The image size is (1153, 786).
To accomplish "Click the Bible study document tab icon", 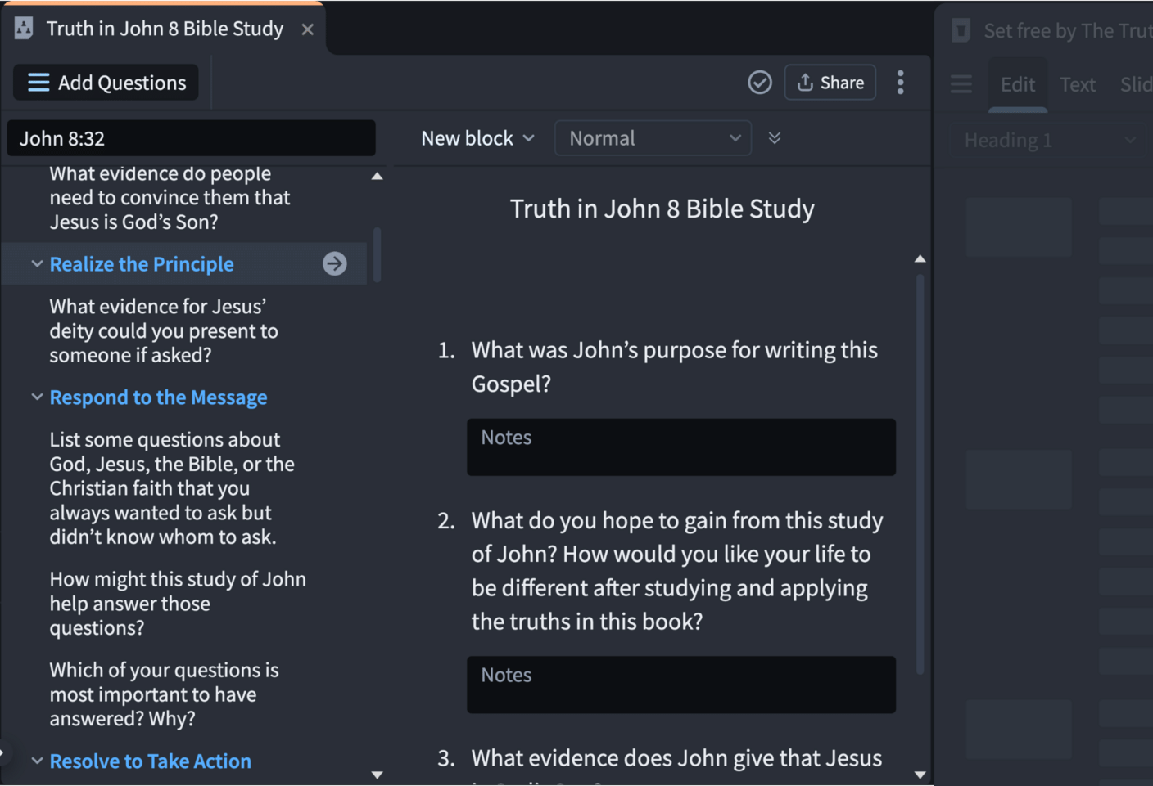I will click(24, 29).
